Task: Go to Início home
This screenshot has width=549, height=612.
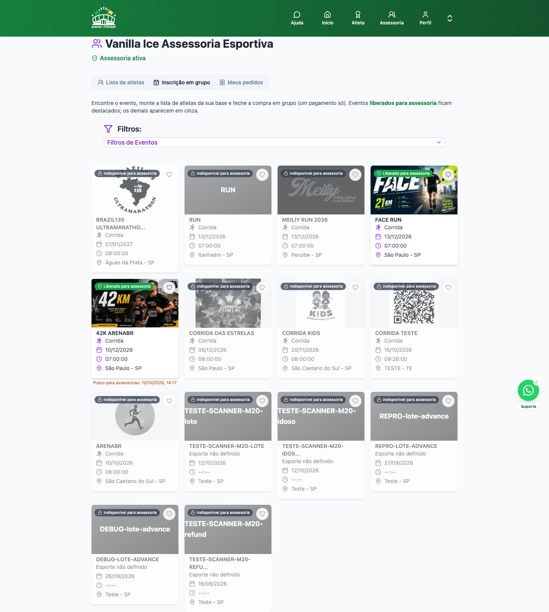Action: point(327,18)
